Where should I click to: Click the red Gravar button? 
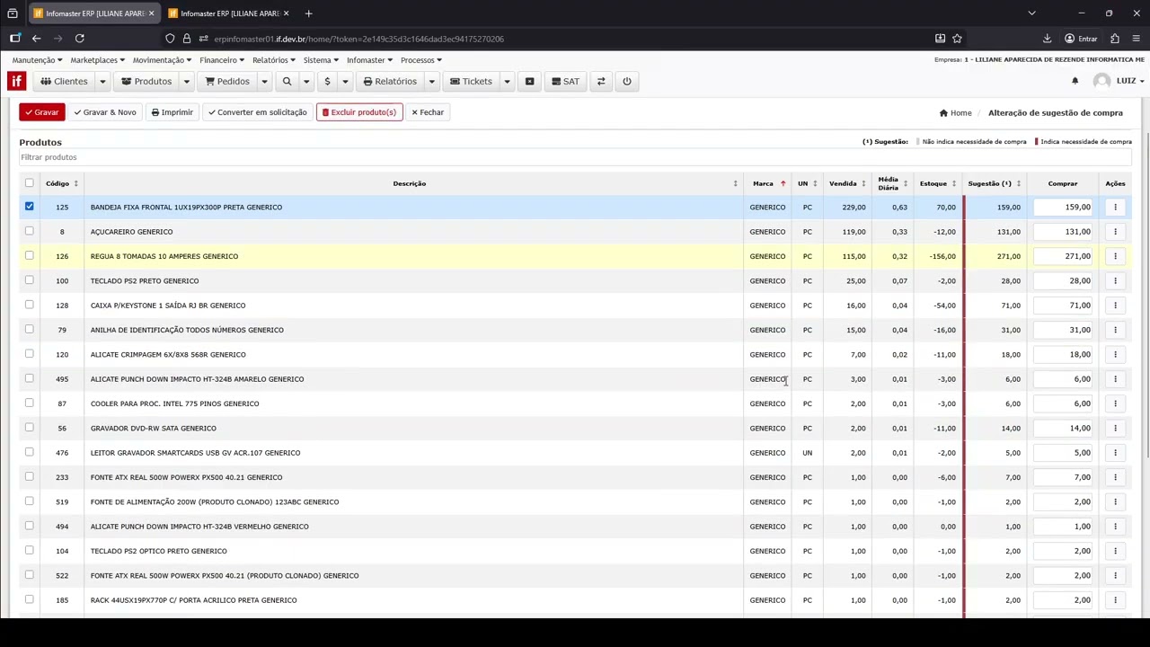coord(42,112)
